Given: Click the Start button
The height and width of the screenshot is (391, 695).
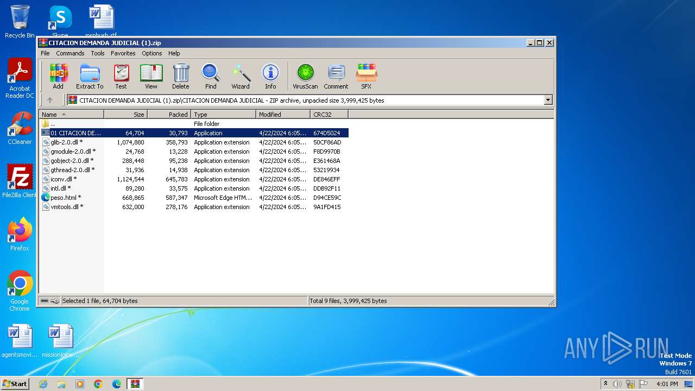Looking at the screenshot, I should coord(15,383).
